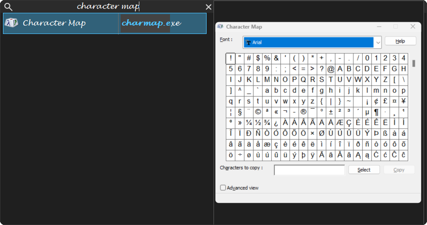
Task: Enable the Advanced view checkbox
Action: pos(223,188)
